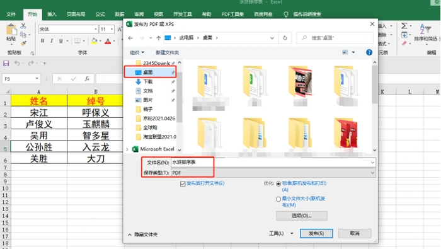Open the font name dropdown
441x249 pixels.
tap(96, 29)
